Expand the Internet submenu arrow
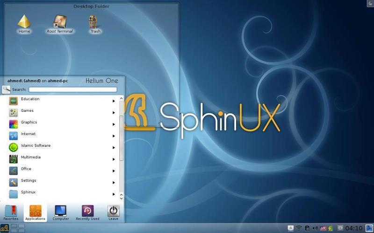The width and height of the screenshot is (374, 233). point(114,136)
